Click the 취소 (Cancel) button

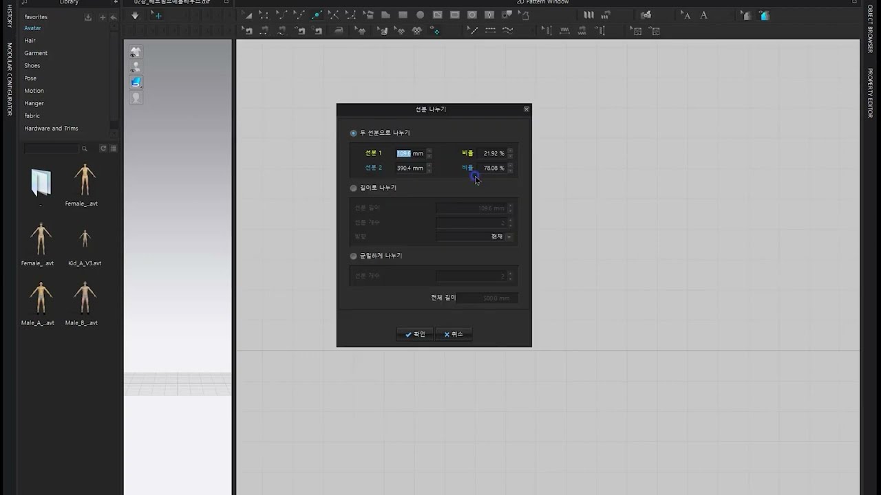(454, 334)
